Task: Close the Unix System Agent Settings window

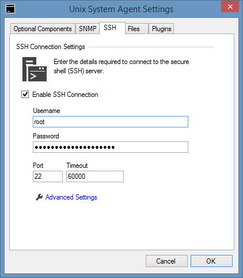Action: [x=230, y=7]
